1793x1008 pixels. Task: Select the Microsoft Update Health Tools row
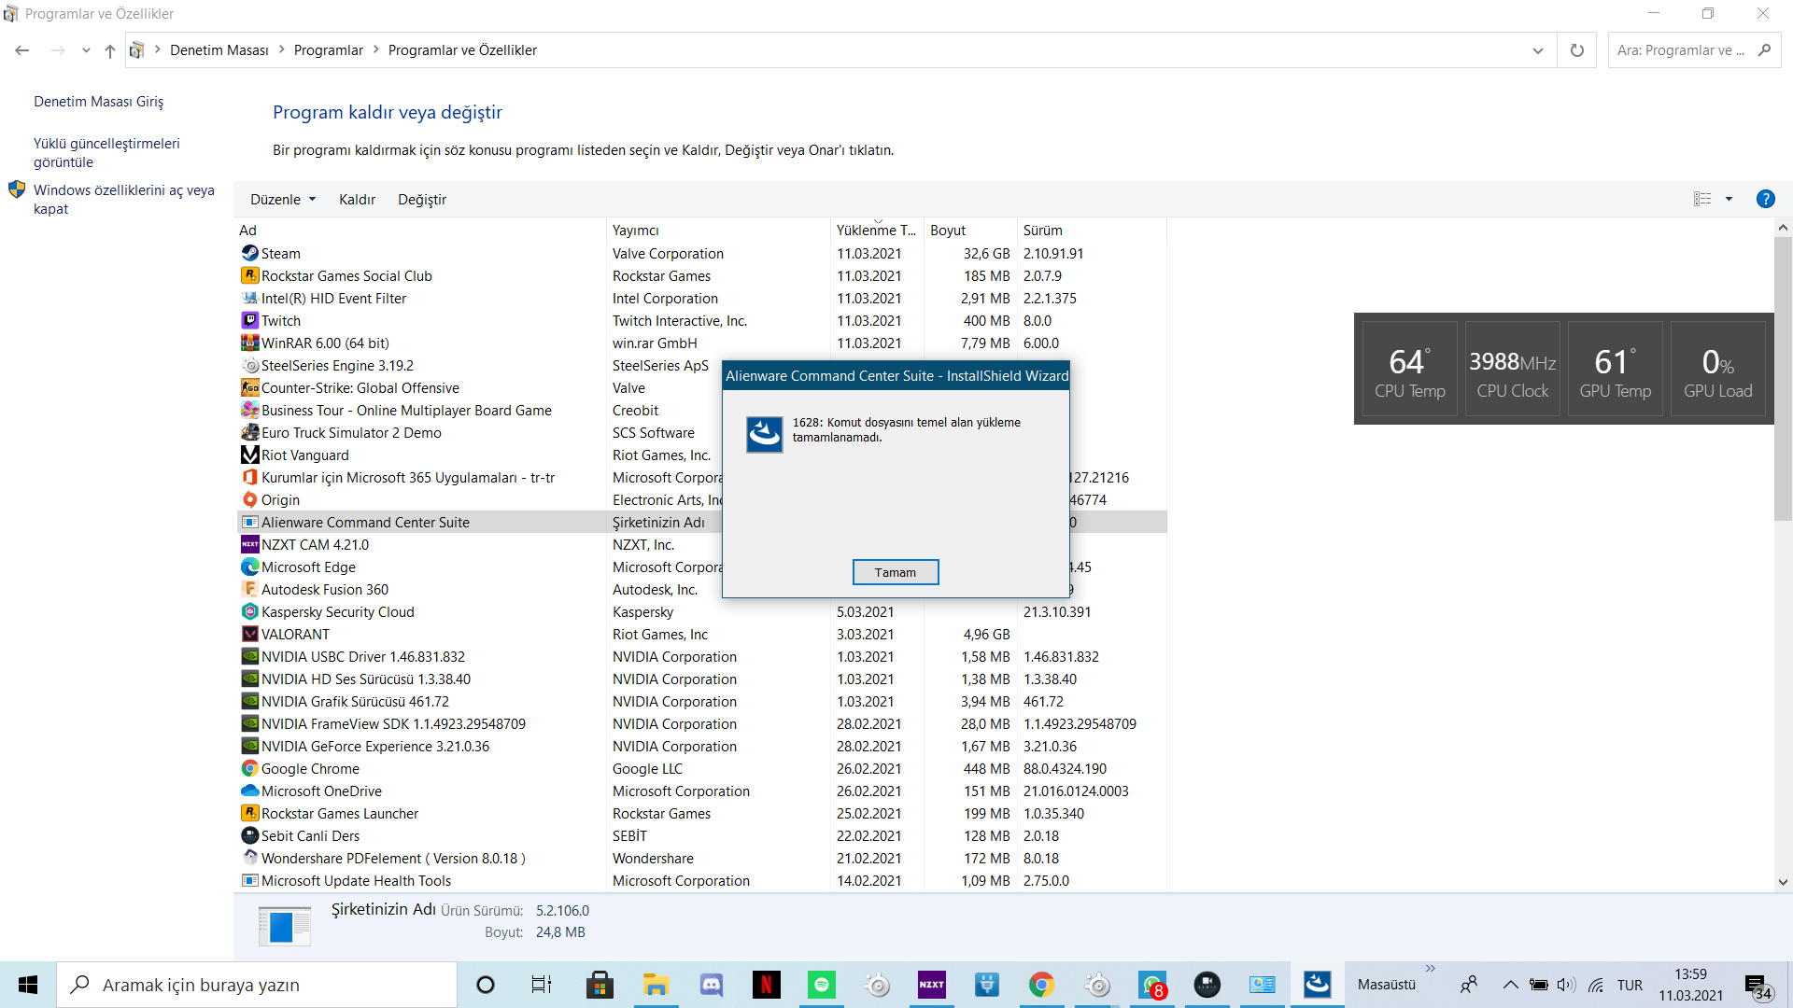(x=701, y=880)
